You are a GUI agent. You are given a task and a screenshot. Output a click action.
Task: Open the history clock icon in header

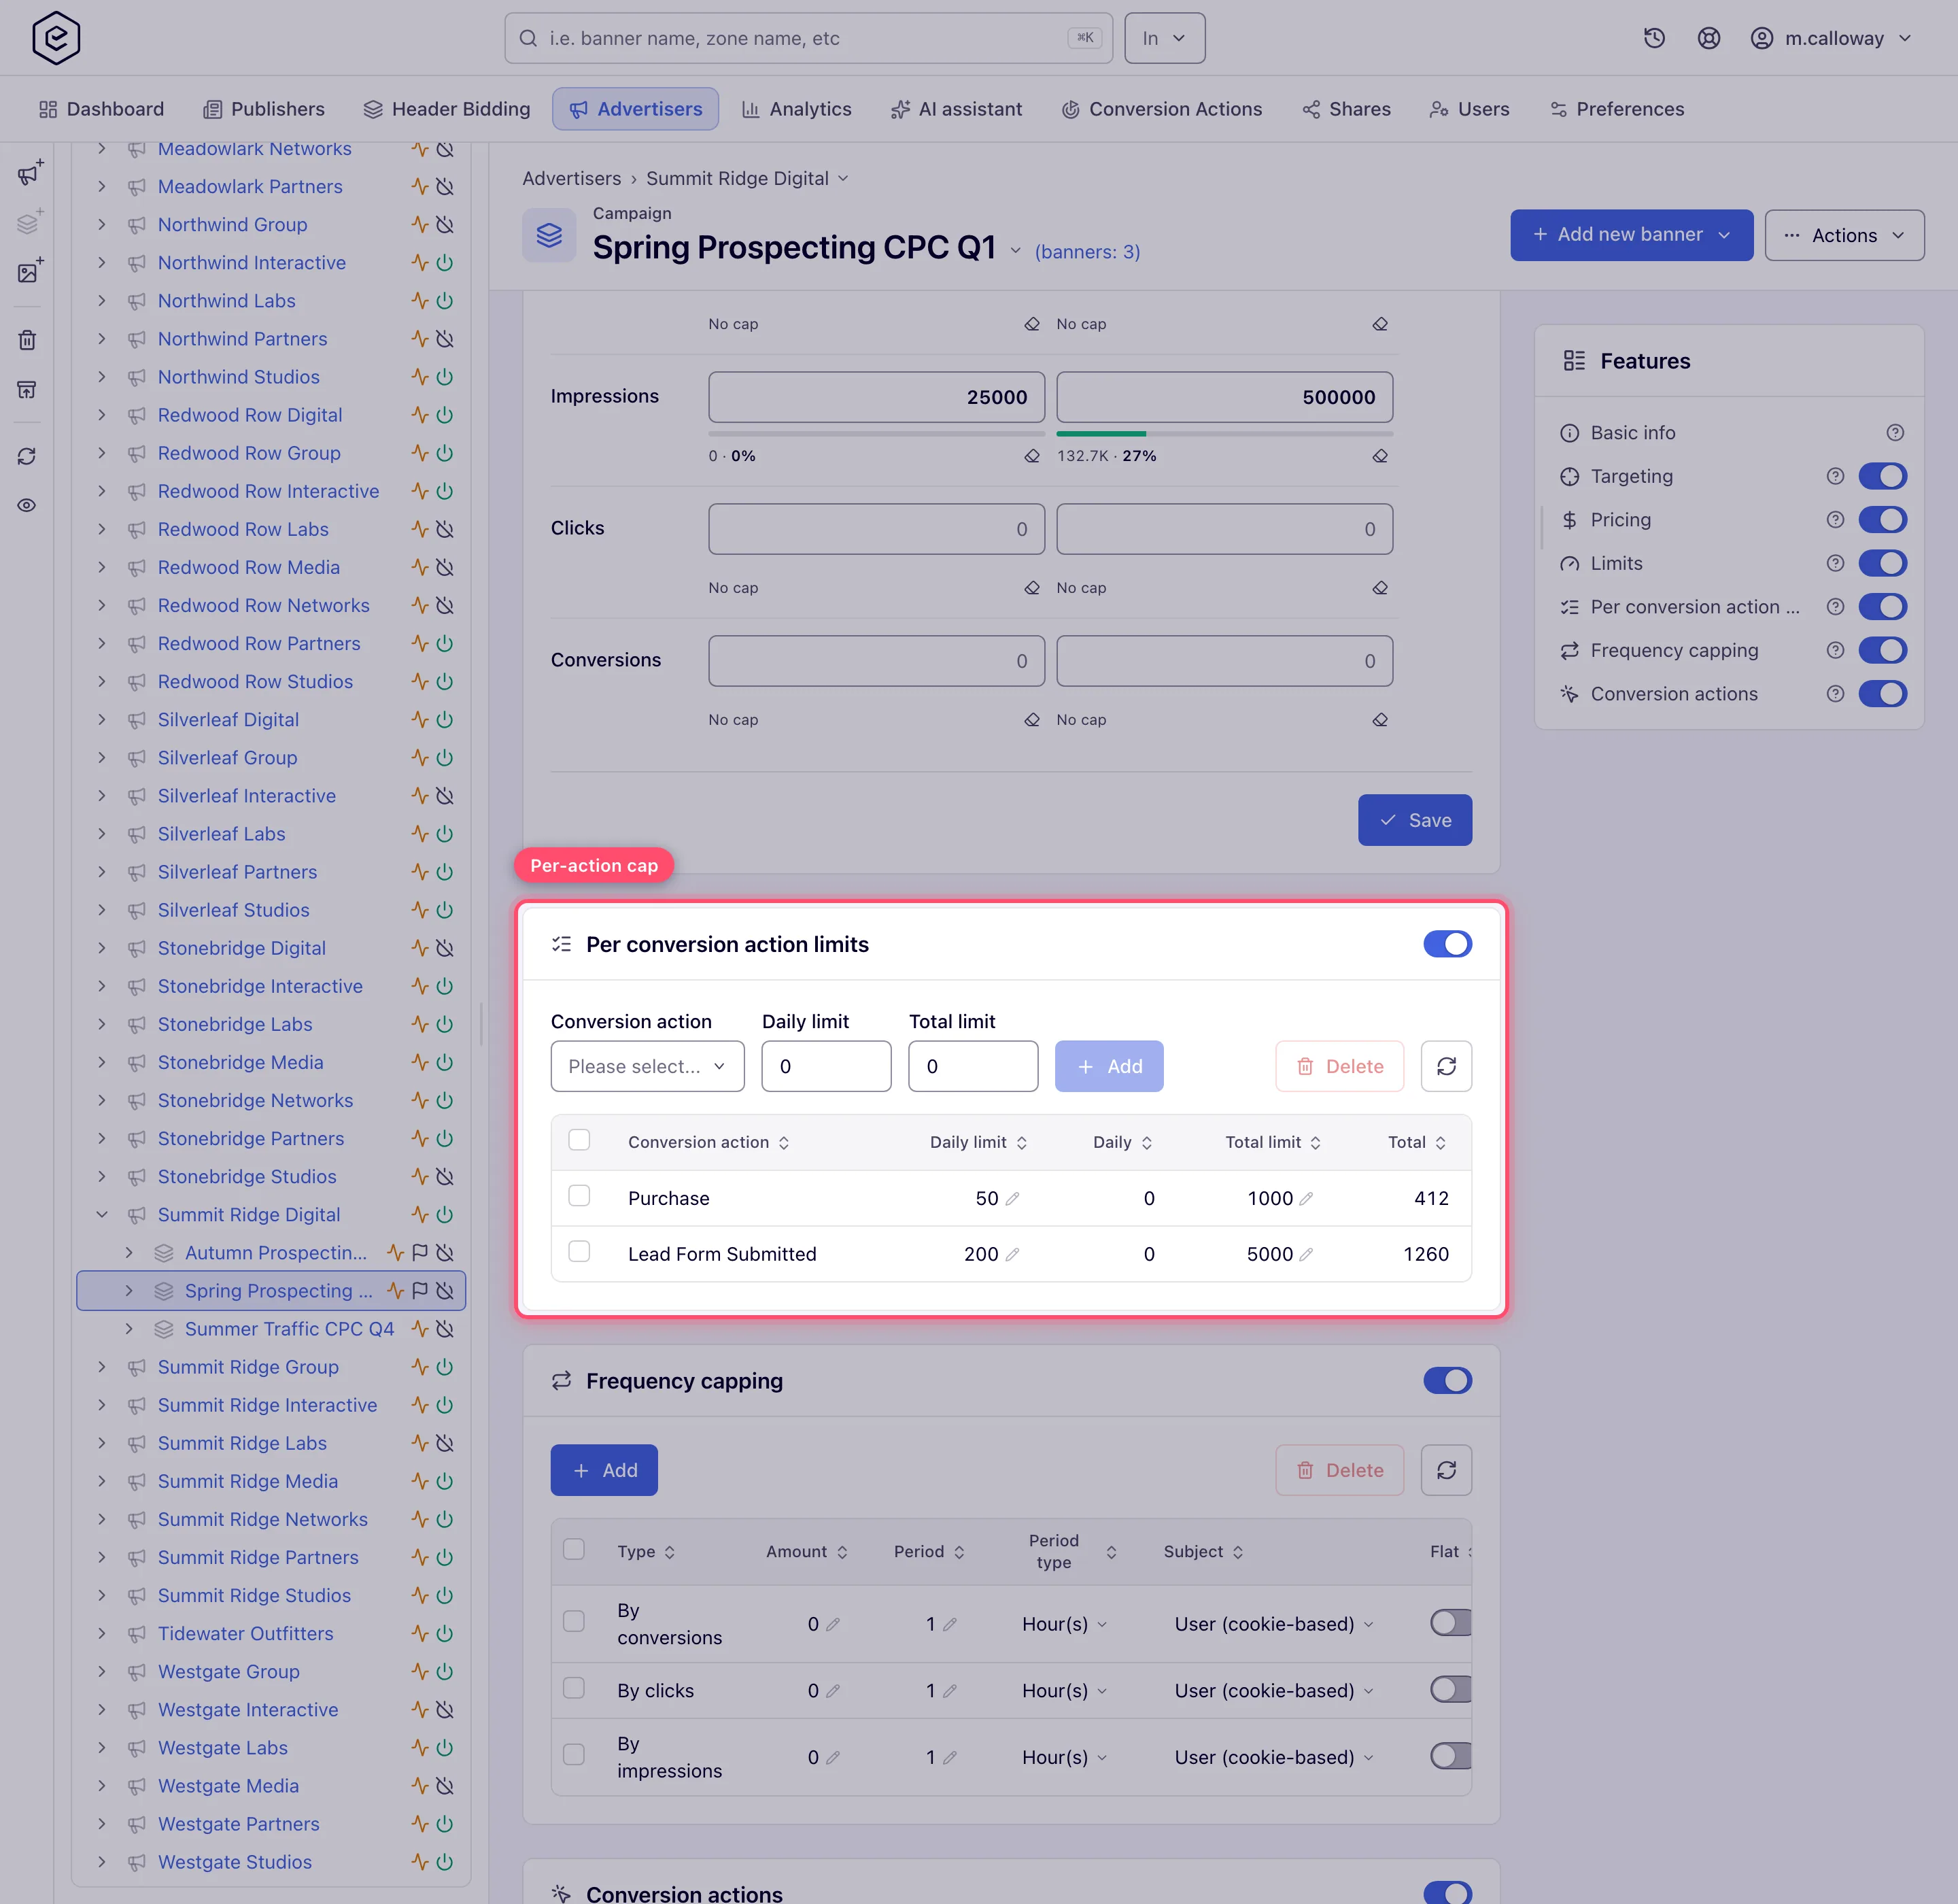pos(1654,38)
